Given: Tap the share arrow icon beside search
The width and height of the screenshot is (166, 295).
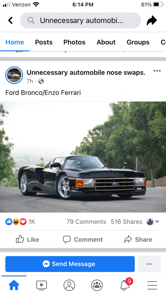Looking at the screenshot, I should [x=152, y=20].
